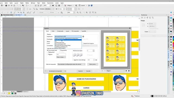Open the Bitmaps menu

tap(33, 3)
